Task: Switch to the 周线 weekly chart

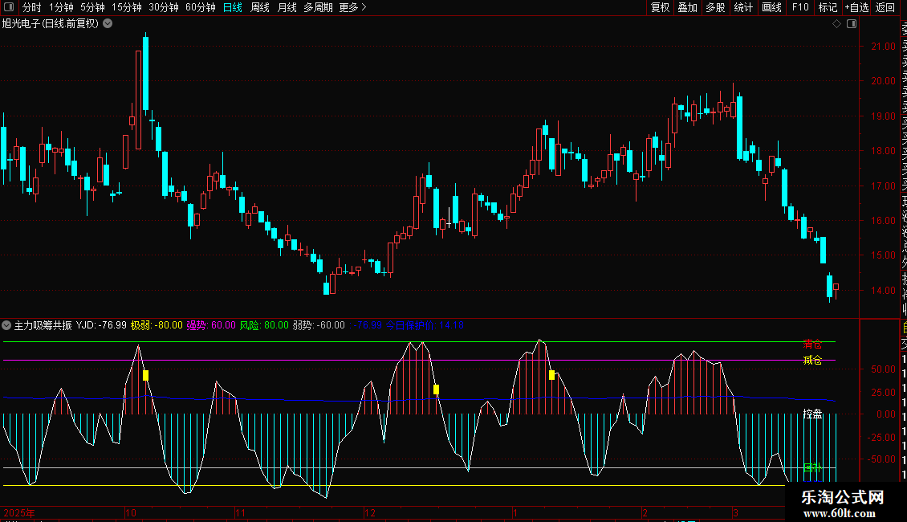Action: tap(260, 7)
